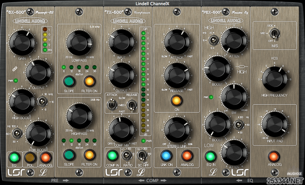Toggle the POL. polarity button
This screenshot has height=185, width=305.
tap(30, 157)
